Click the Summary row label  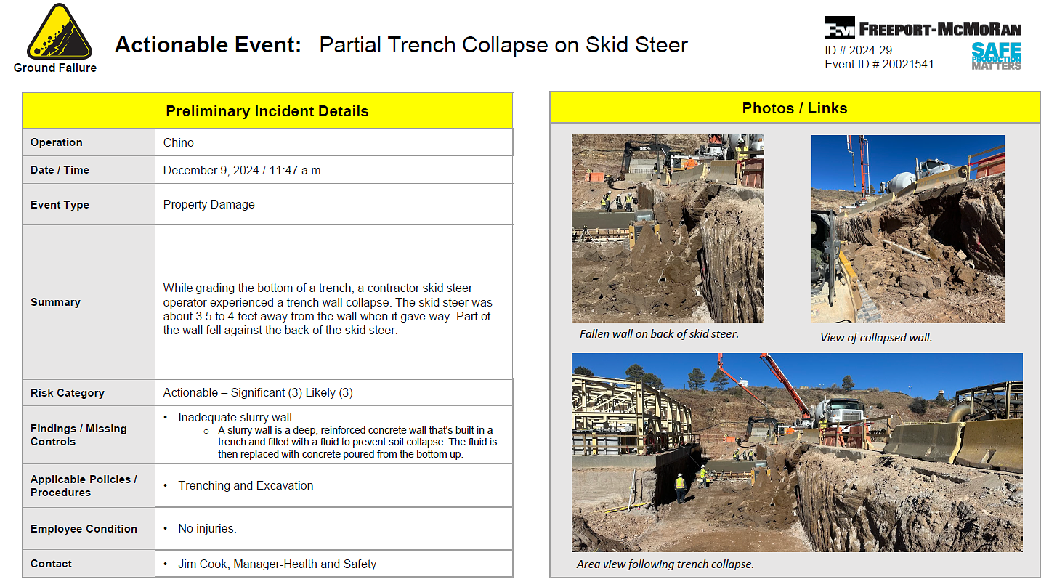tap(55, 302)
